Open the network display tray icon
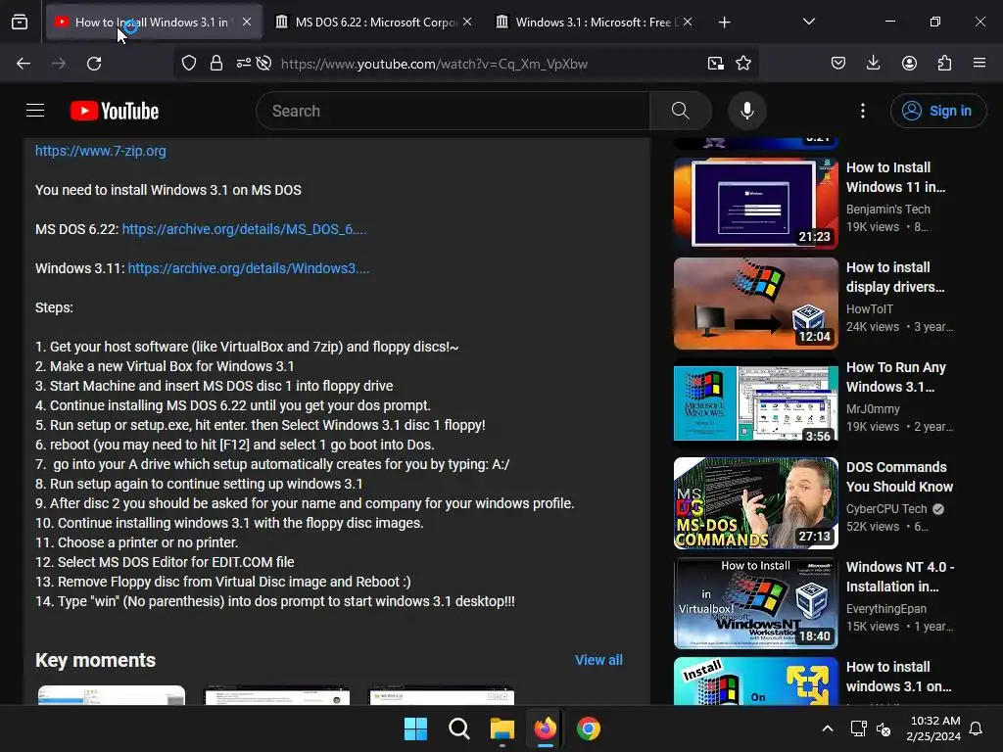Screen dimensions: 1003x752 (x=858, y=728)
